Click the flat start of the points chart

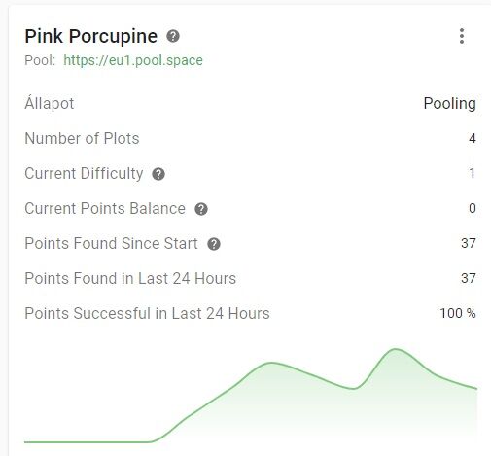(87, 441)
